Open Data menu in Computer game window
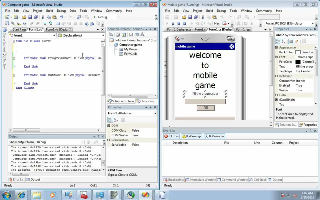This screenshot has height=200, width=320. (x=73, y=11)
